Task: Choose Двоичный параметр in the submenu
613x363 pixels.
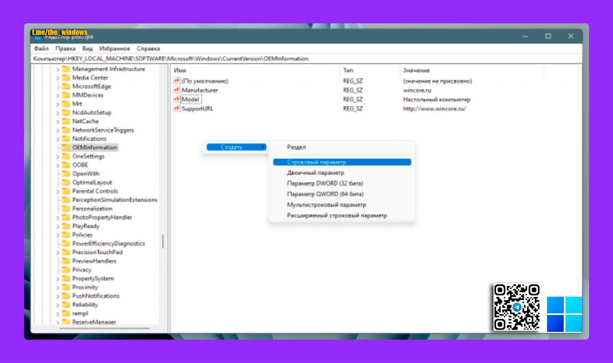Action: point(342,173)
